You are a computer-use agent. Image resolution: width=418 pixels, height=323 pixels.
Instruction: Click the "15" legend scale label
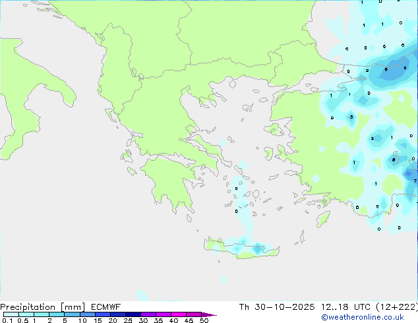click(98, 320)
